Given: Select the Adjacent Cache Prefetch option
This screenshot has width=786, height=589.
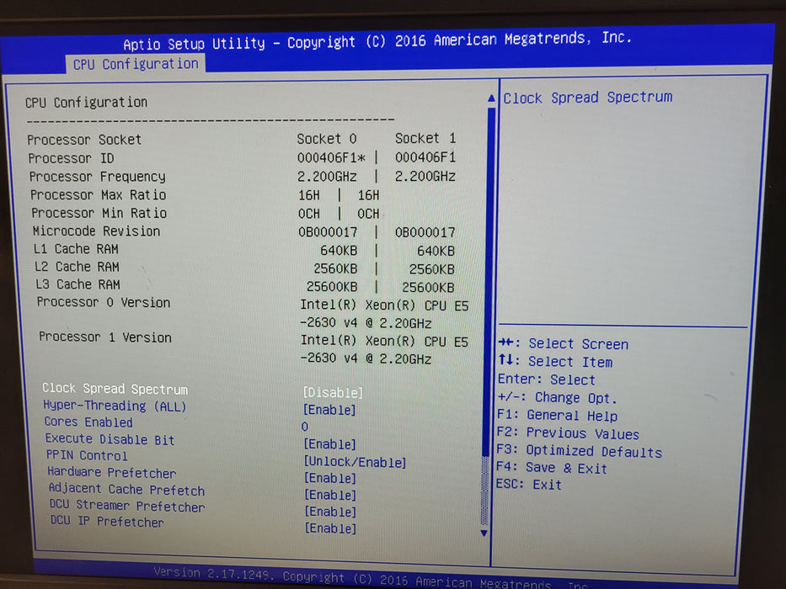Looking at the screenshot, I should point(127,490).
